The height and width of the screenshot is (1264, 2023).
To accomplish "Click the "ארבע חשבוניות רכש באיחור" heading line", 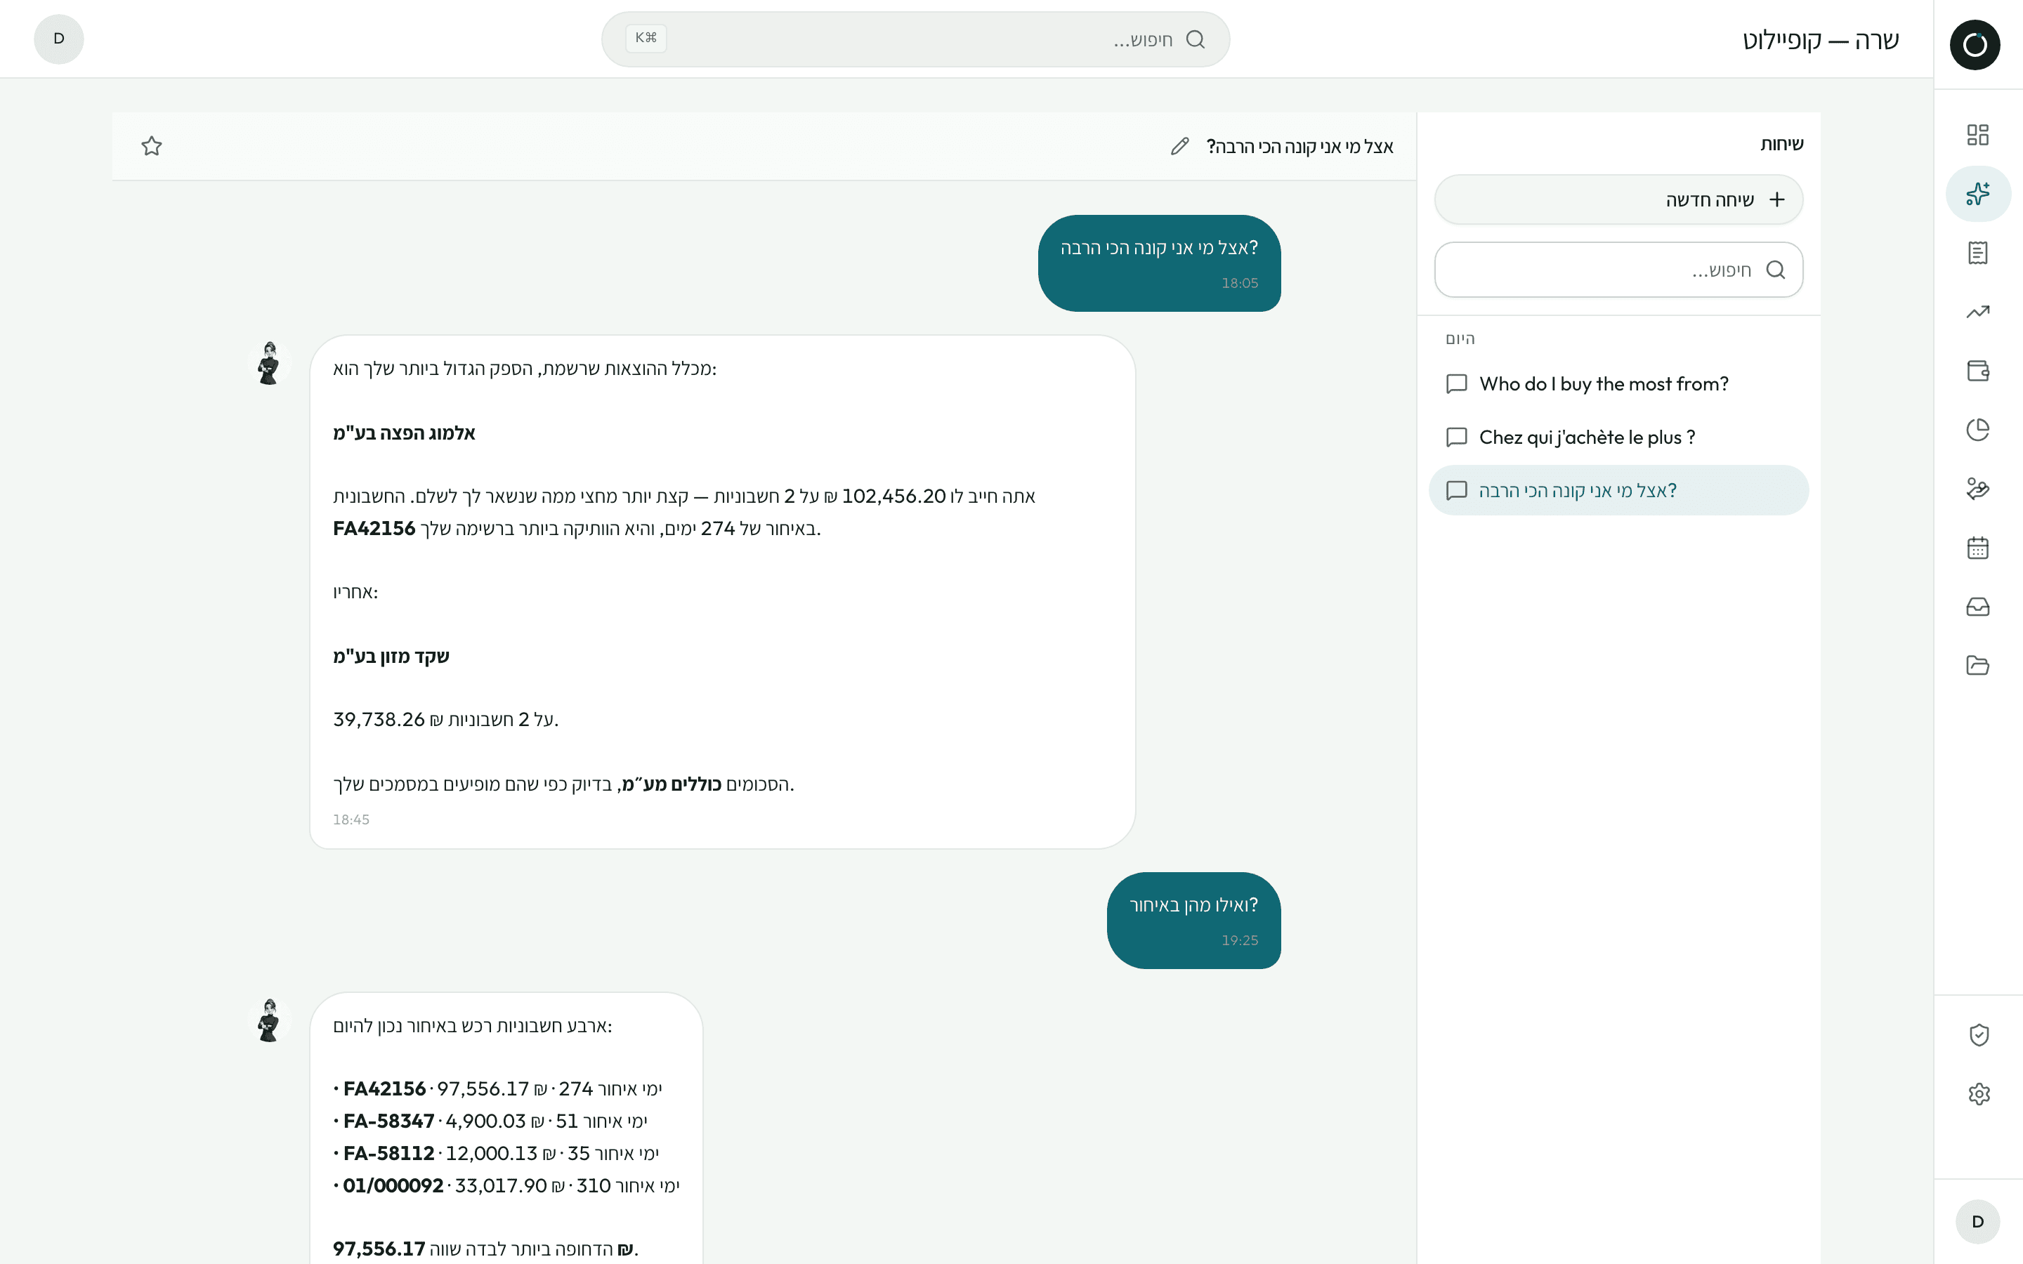I will coord(472,1026).
